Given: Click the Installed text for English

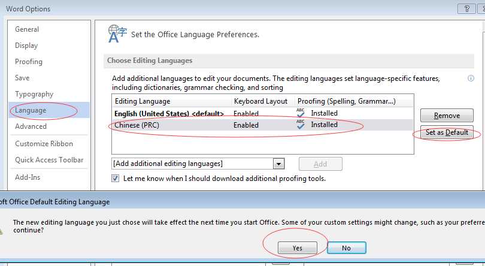Looking at the screenshot, I should click(x=324, y=113).
